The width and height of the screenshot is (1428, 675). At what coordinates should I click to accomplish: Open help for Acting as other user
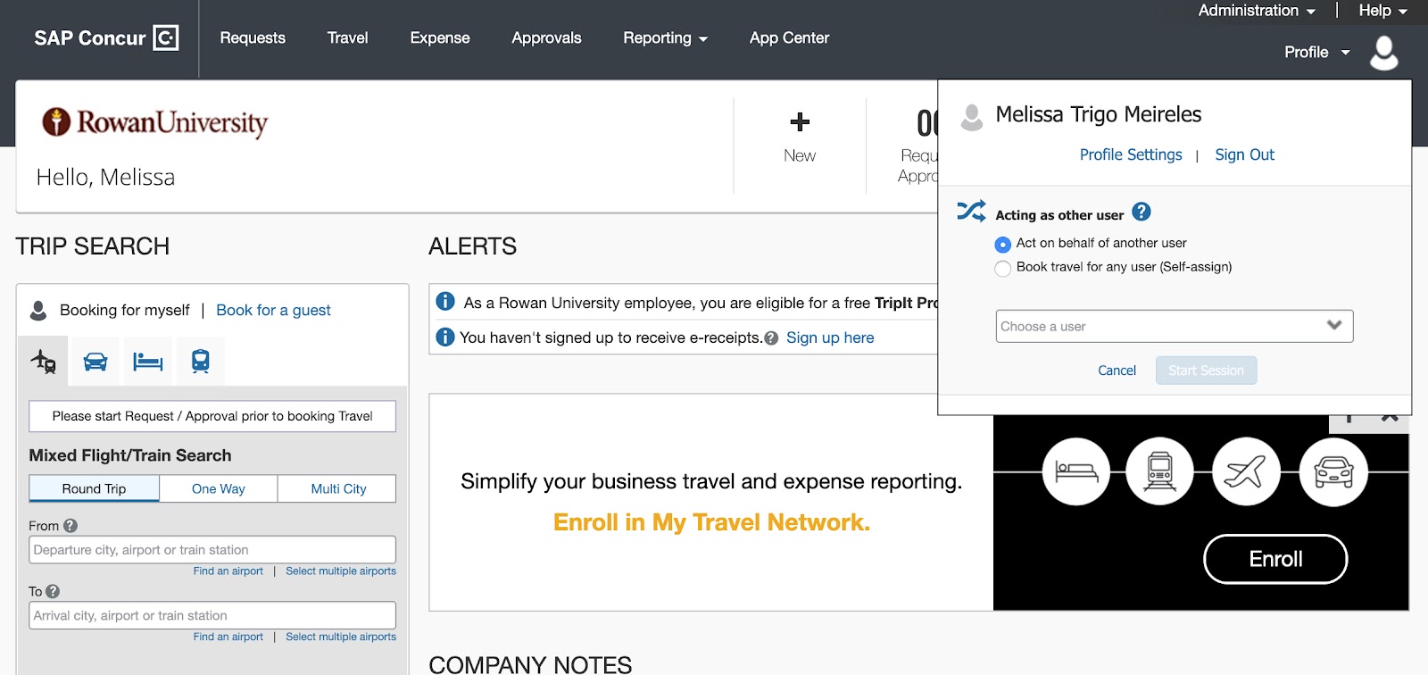[1141, 212]
